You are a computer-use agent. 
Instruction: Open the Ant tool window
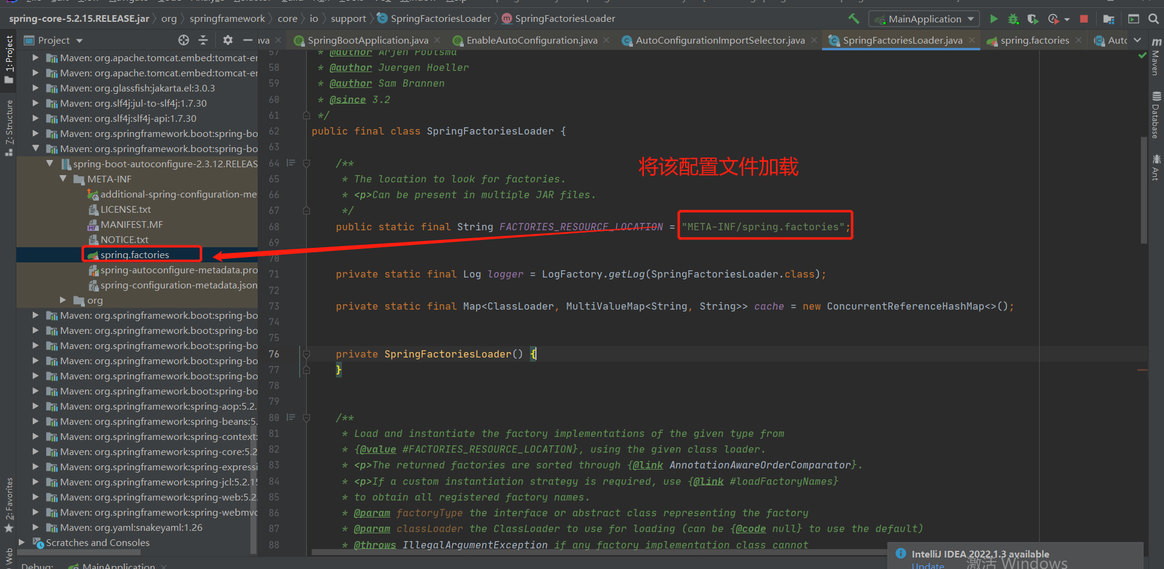[1156, 167]
